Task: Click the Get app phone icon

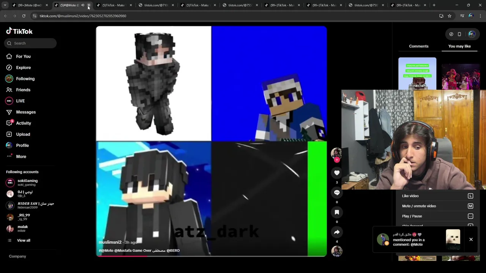Action: (x=459, y=34)
